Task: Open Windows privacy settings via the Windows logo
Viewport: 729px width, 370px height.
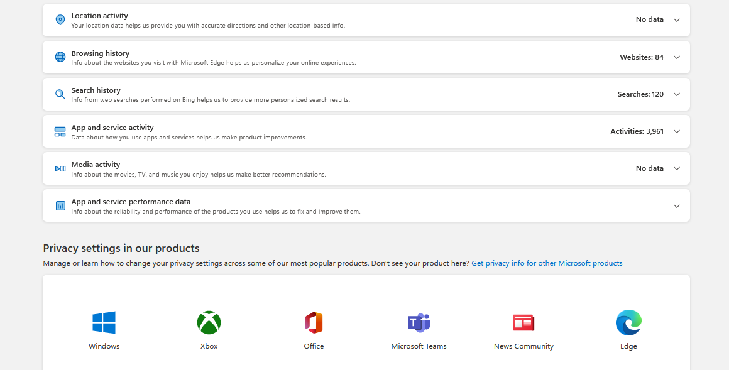Action: point(104,322)
